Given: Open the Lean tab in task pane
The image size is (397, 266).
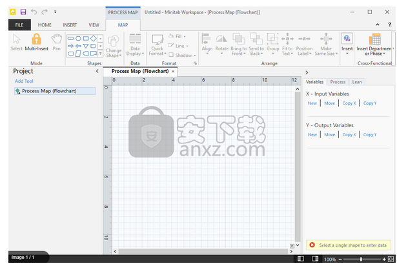Looking at the screenshot, I should pos(357,82).
